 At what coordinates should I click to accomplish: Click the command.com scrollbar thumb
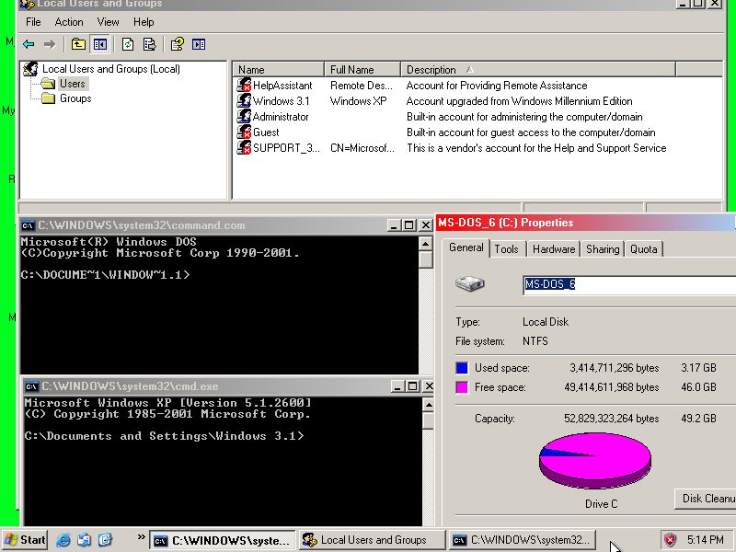click(425, 259)
